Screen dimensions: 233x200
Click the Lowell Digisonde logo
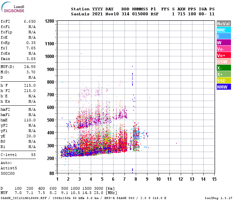pyautogui.click(x=13, y=7)
